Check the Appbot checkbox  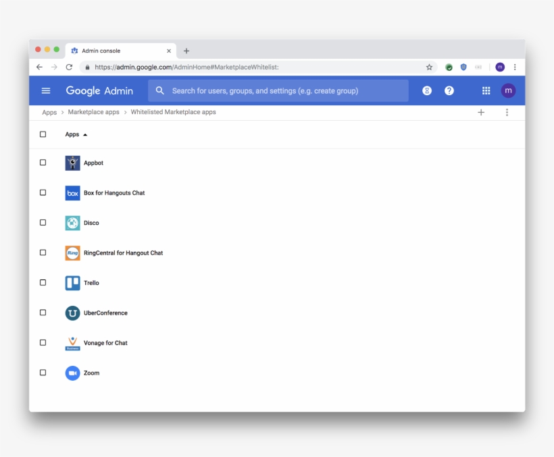pyautogui.click(x=43, y=162)
